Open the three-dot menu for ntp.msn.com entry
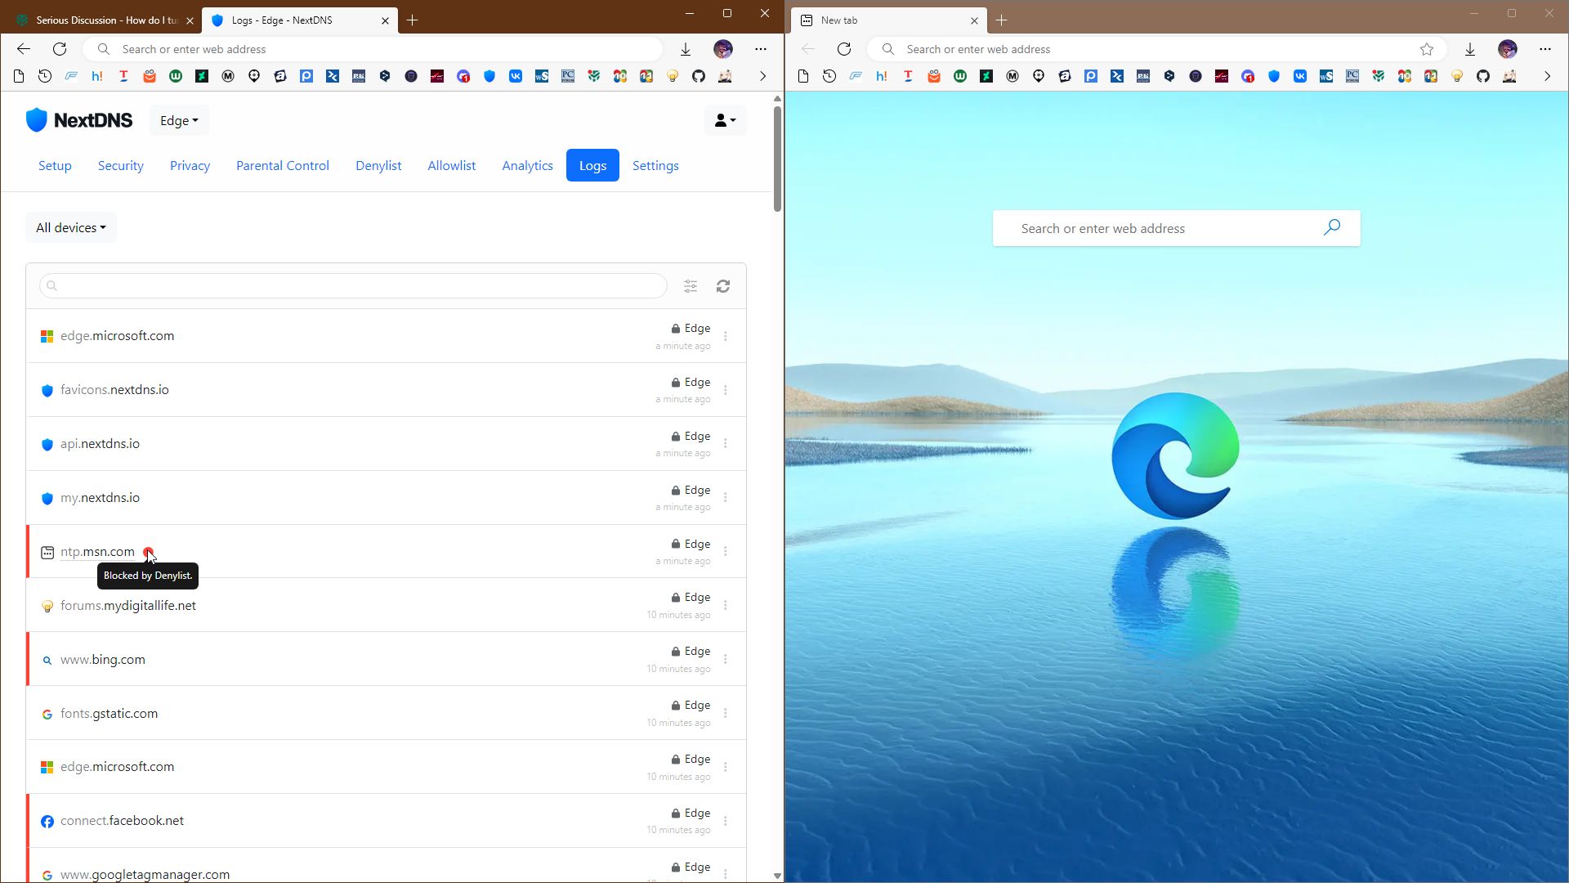This screenshot has height=883, width=1569. click(726, 552)
